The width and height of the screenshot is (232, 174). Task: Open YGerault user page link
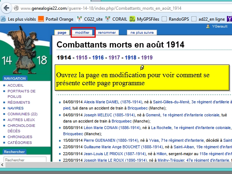click(x=220, y=26)
